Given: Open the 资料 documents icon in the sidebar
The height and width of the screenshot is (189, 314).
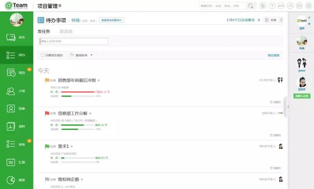Looking at the screenshot, I should (11, 126).
